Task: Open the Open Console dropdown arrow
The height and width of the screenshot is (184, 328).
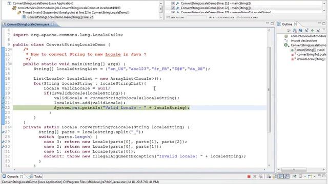Action: coord(315,176)
